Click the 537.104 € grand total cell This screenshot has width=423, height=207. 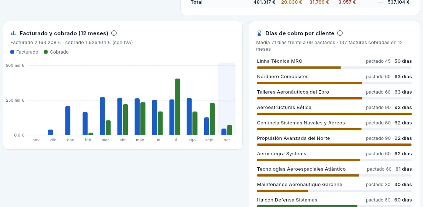(x=398, y=2)
